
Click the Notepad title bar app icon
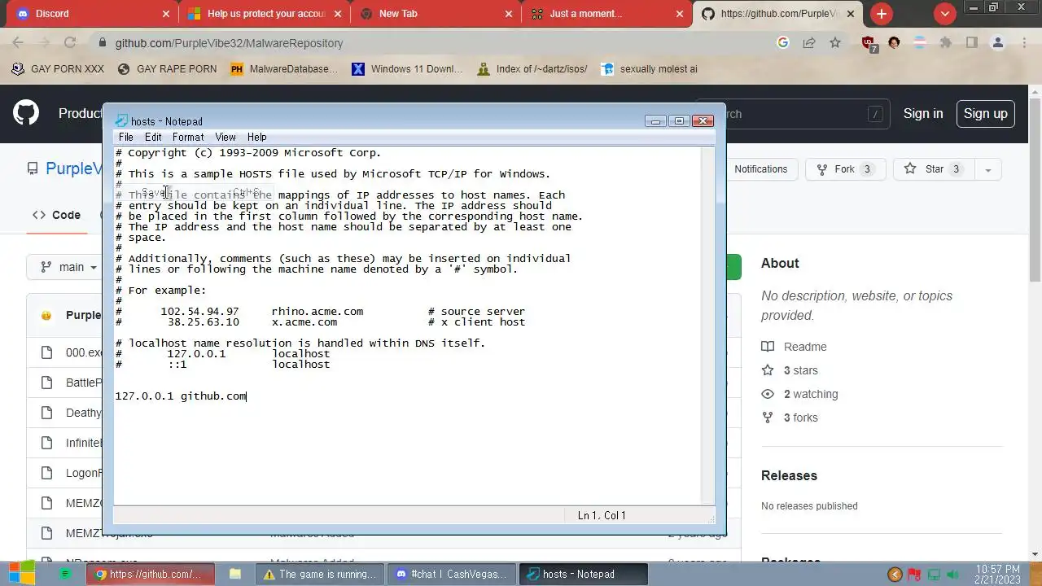[122, 121]
